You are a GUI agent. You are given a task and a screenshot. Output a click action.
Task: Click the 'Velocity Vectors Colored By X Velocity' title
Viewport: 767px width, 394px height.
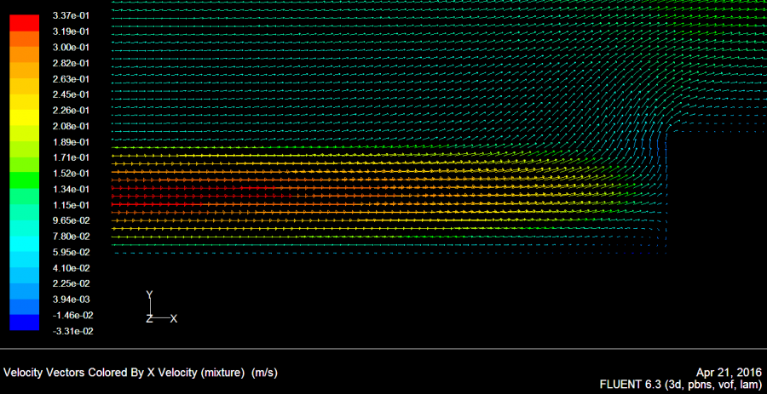click(141, 373)
